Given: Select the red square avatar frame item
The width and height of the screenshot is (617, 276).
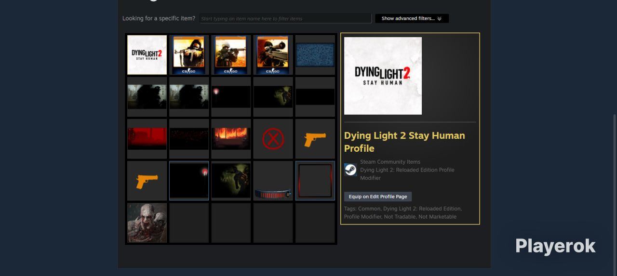Looking at the screenshot, I should 315,181.
